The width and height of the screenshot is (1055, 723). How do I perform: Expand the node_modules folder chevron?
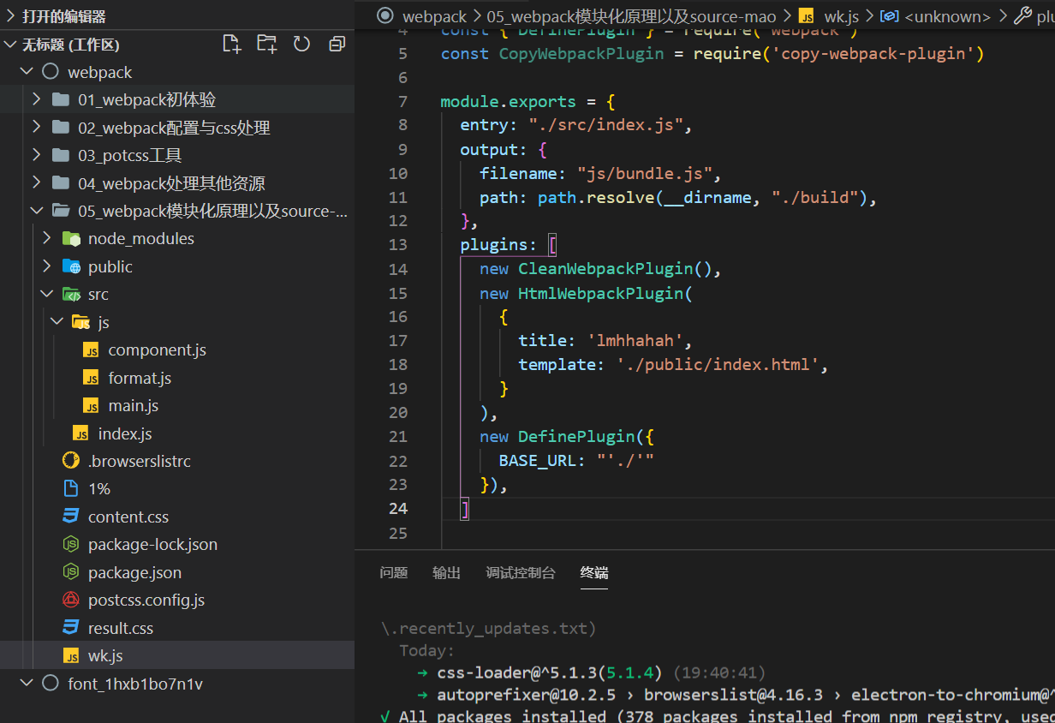pyautogui.click(x=46, y=238)
